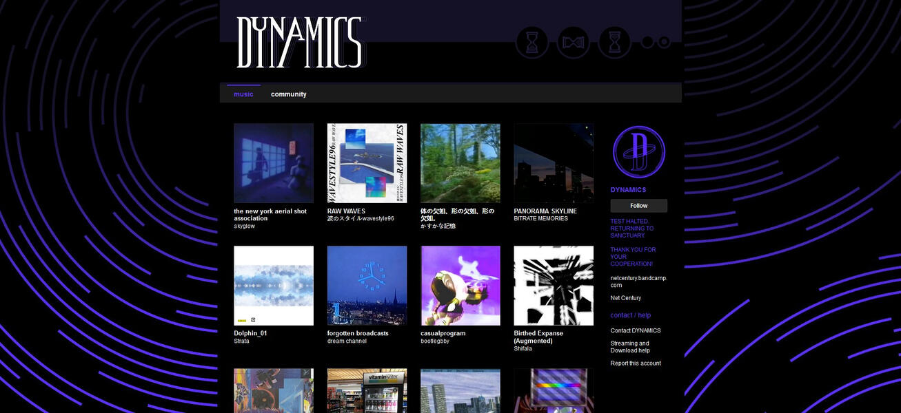Switch to the music tab
The image size is (901, 413).
coord(243,94)
